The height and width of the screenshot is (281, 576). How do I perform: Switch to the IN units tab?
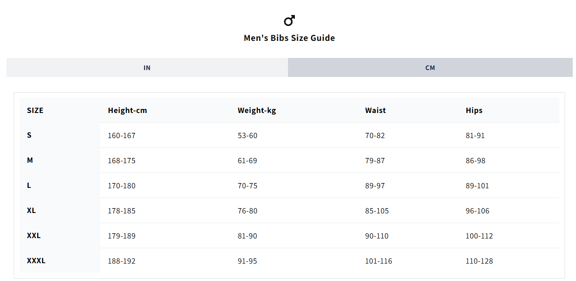pyautogui.click(x=147, y=68)
